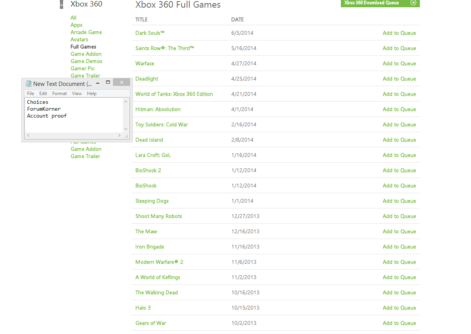Image resolution: width=471 pixels, height=334 pixels.
Task: Minimize the New Text Document window
Action: [x=98, y=82]
